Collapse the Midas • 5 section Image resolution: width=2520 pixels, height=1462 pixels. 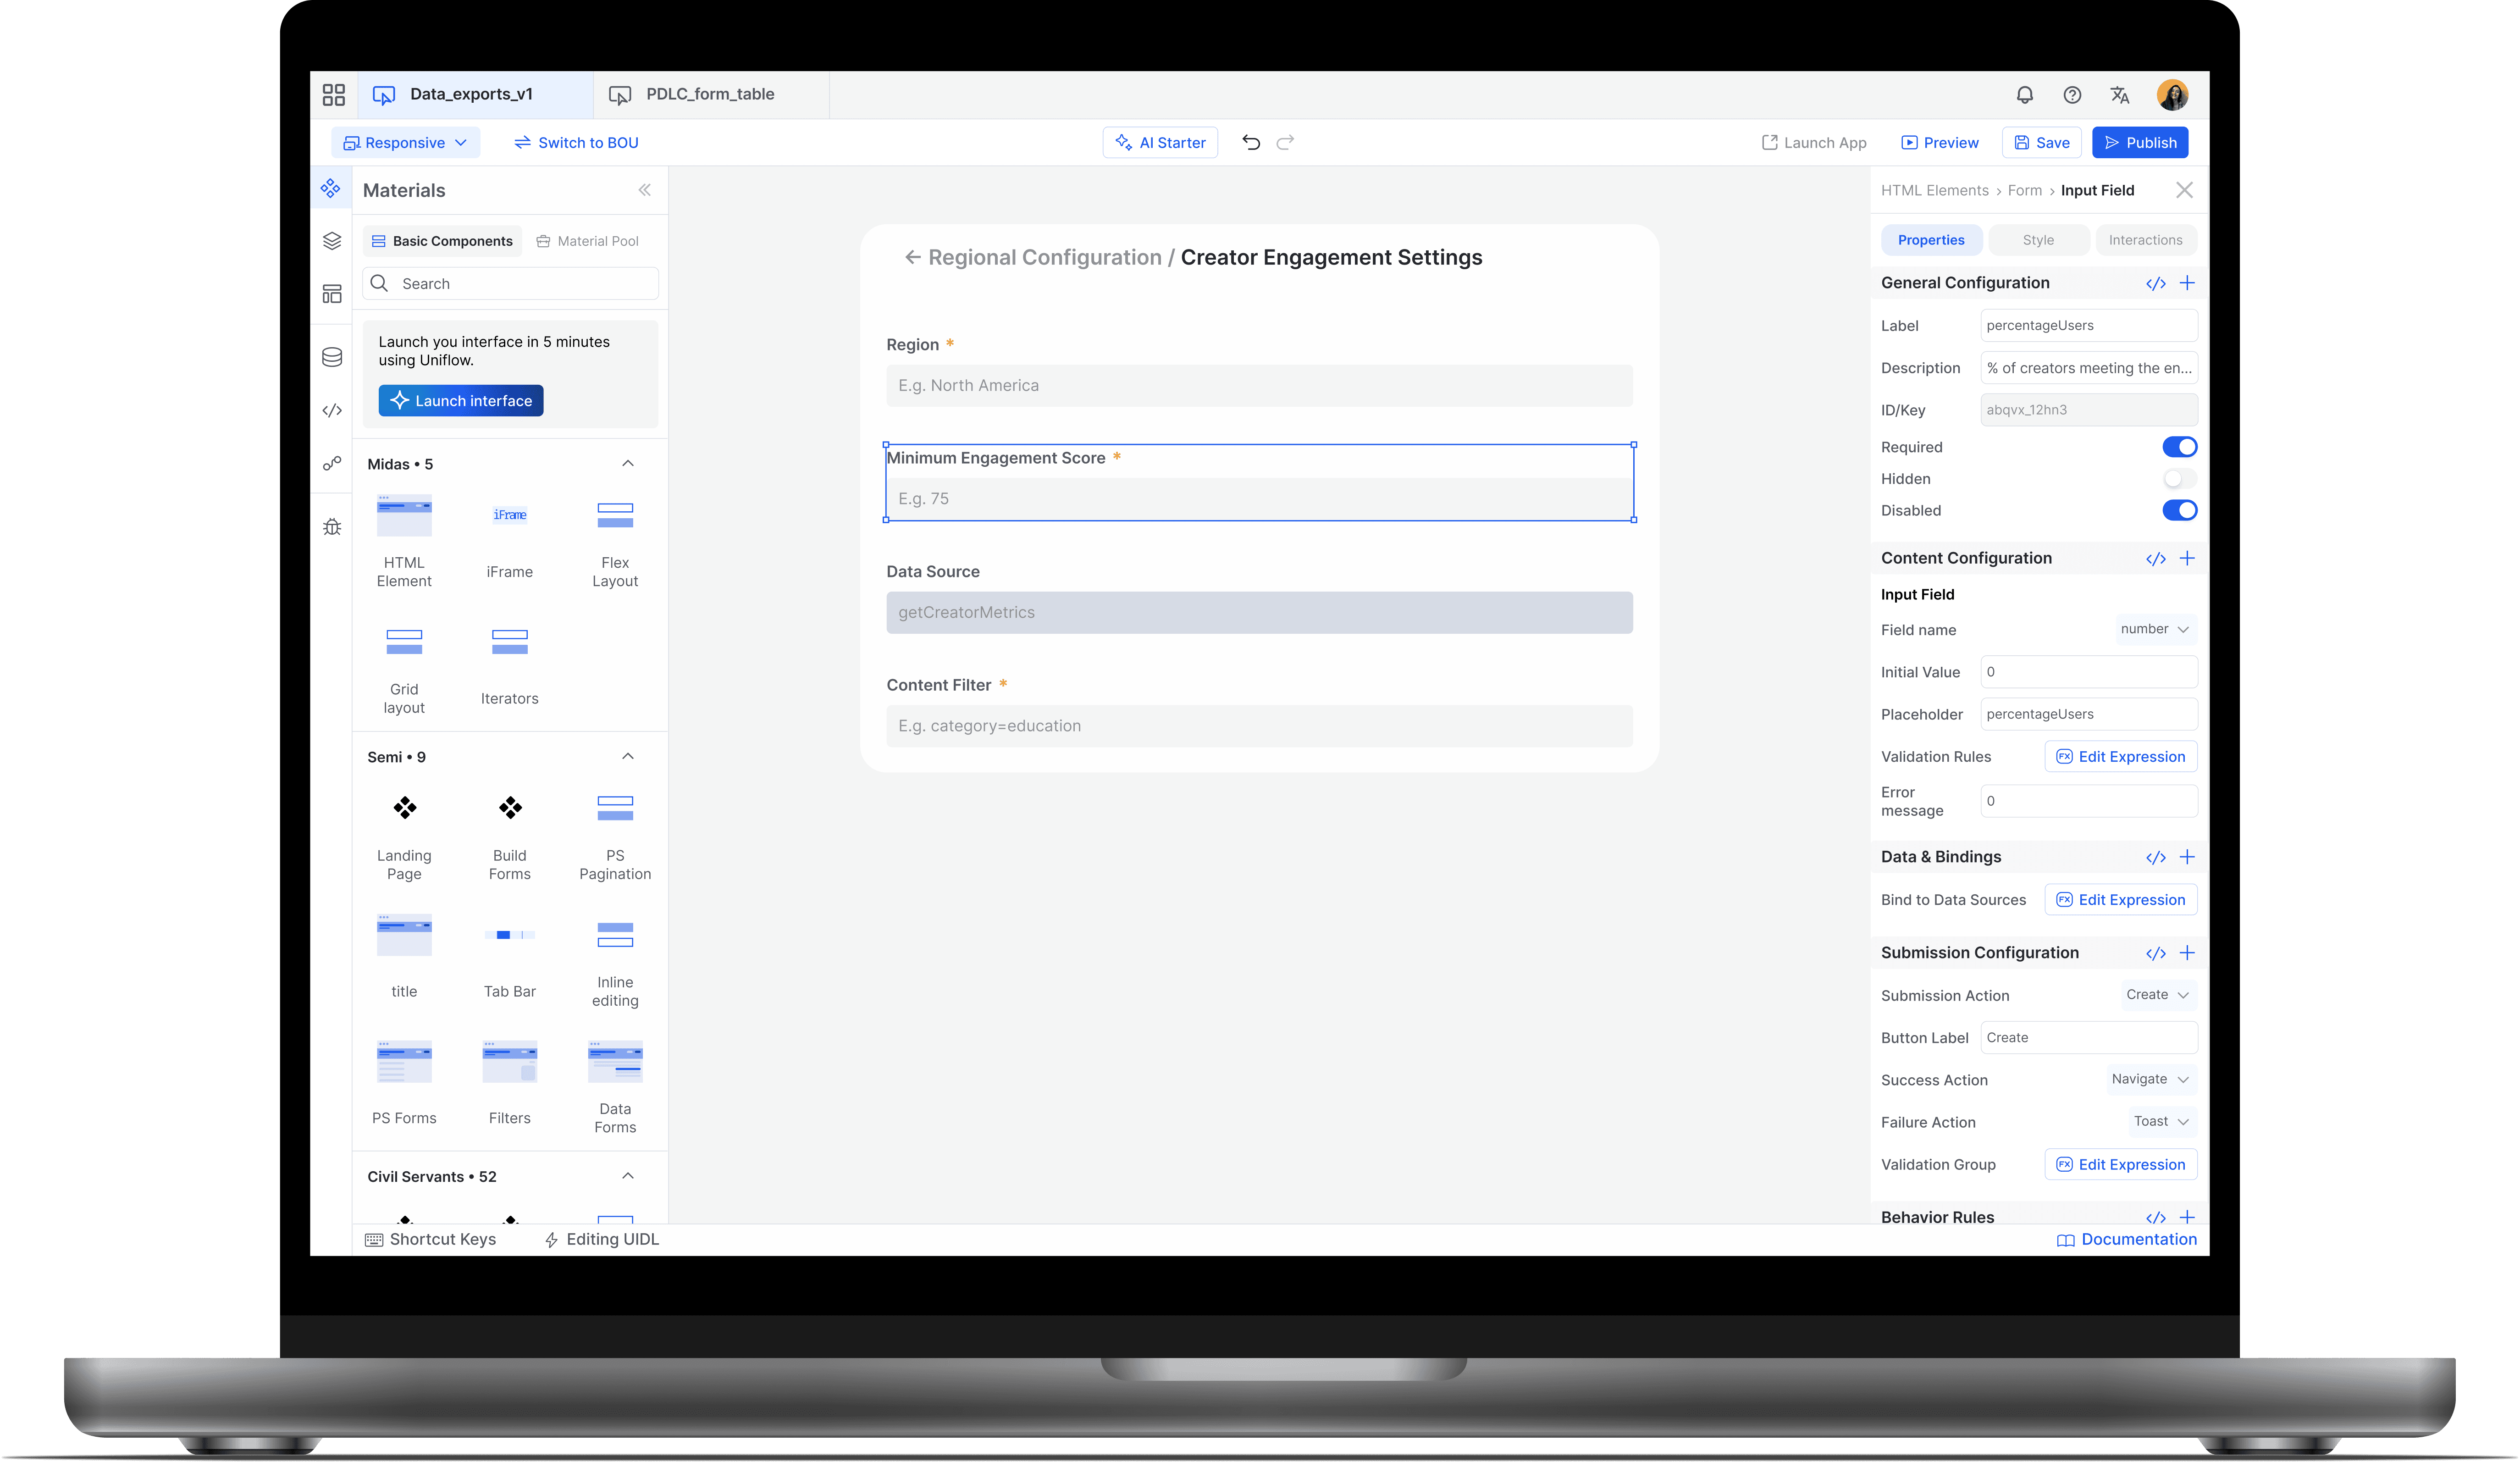click(x=628, y=463)
